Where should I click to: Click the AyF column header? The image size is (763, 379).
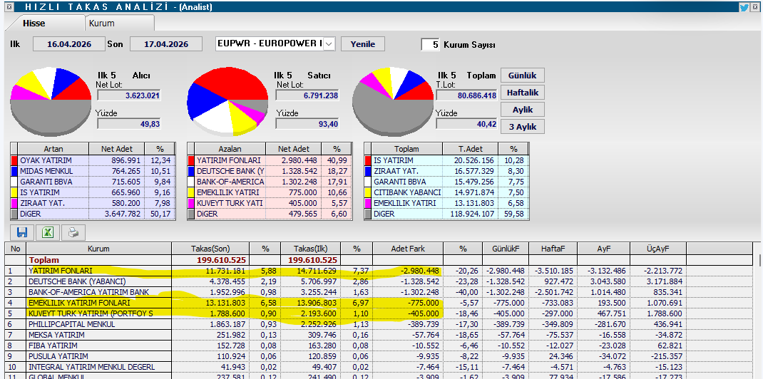pyautogui.click(x=604, y=249)
